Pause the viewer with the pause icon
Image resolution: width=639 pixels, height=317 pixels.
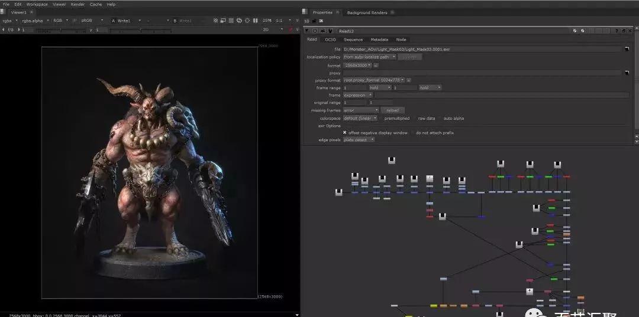click(256, 20)
